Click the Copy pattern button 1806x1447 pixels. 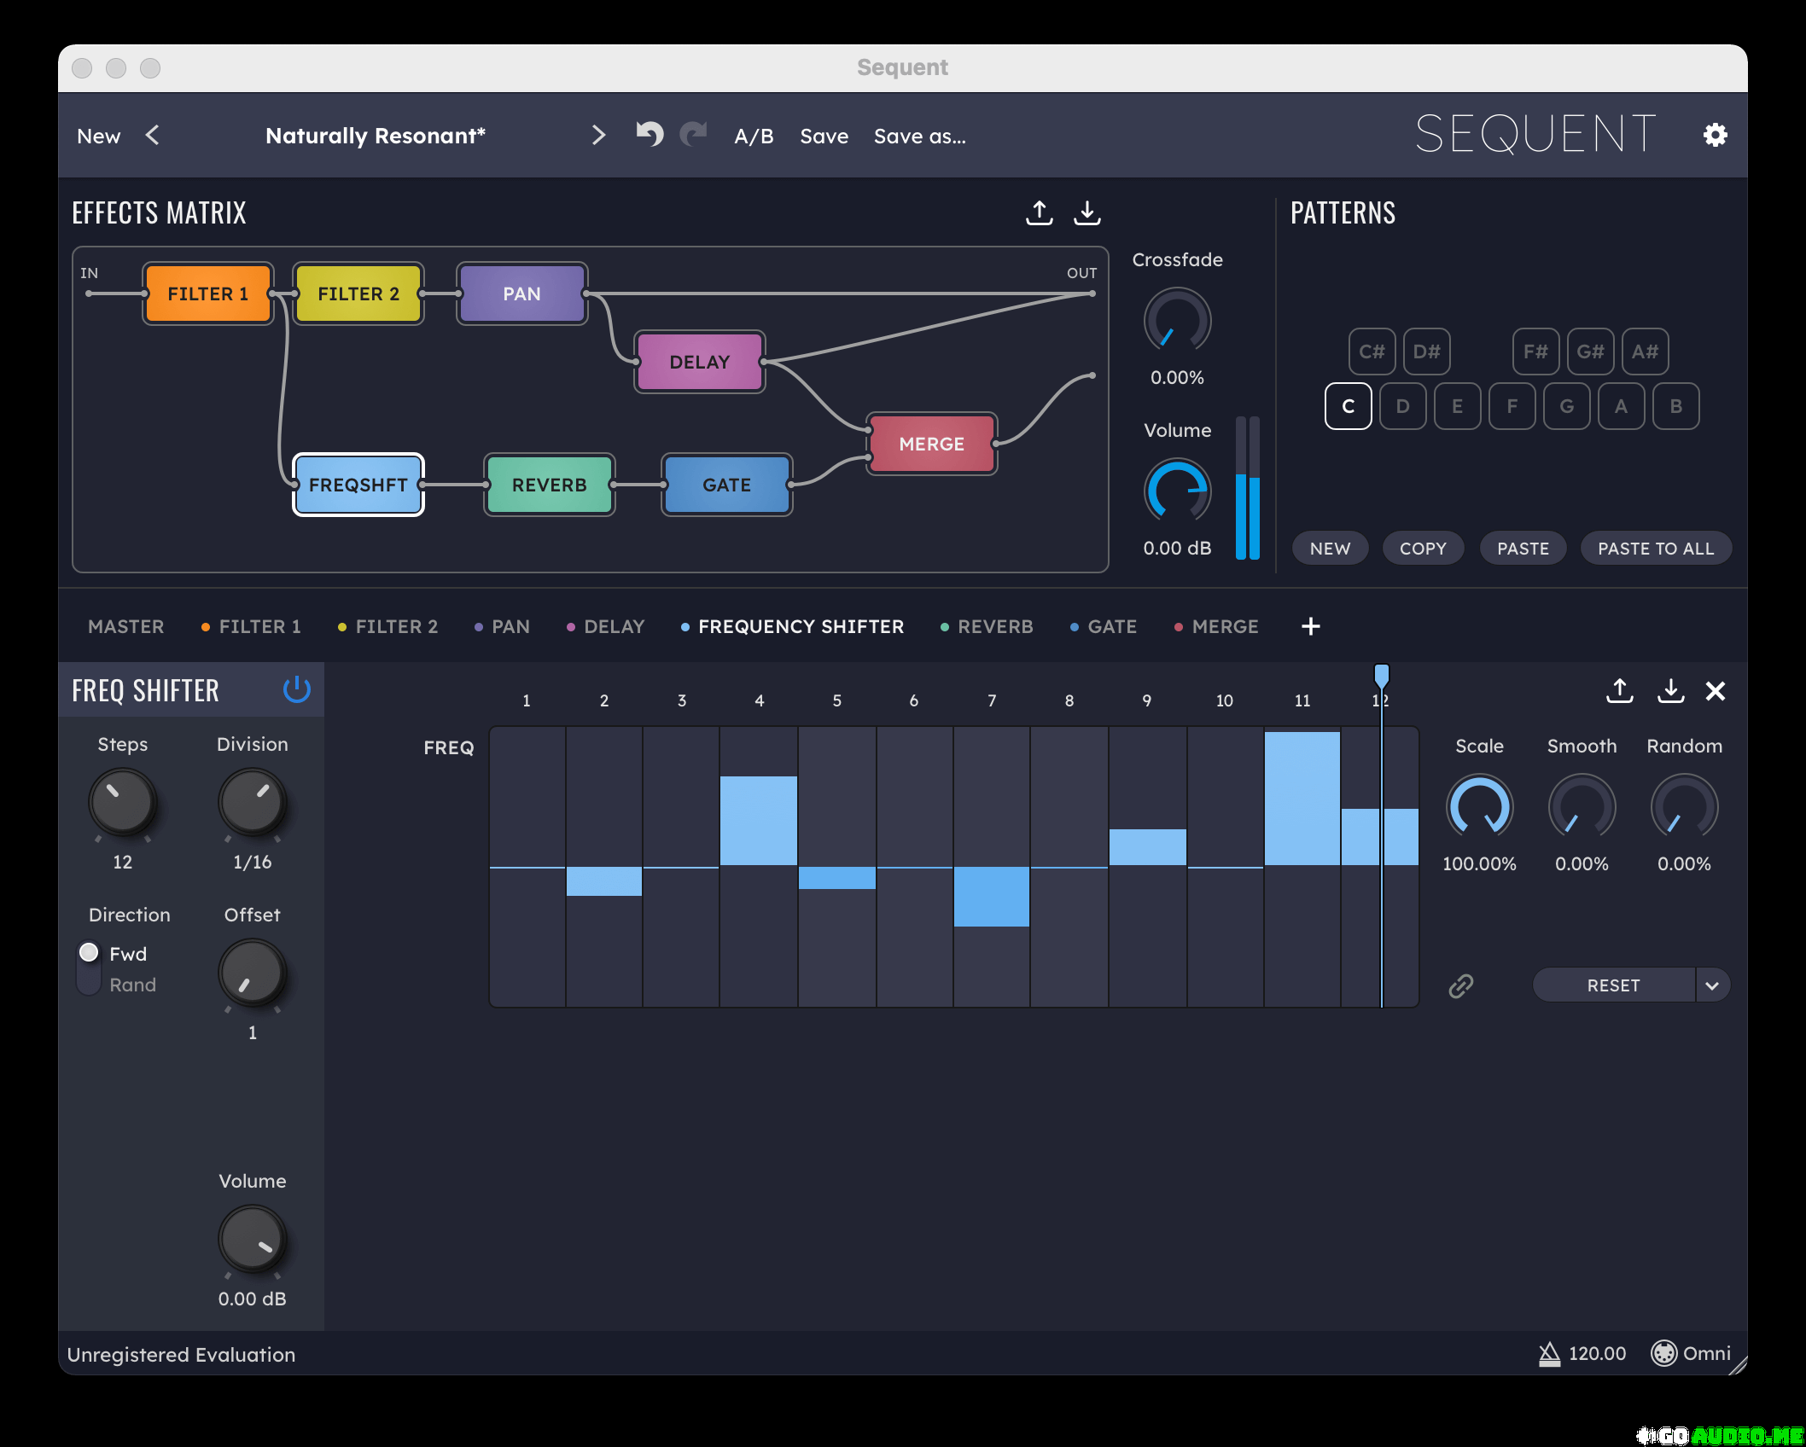pyautogui.click(x=1422, y=549)
